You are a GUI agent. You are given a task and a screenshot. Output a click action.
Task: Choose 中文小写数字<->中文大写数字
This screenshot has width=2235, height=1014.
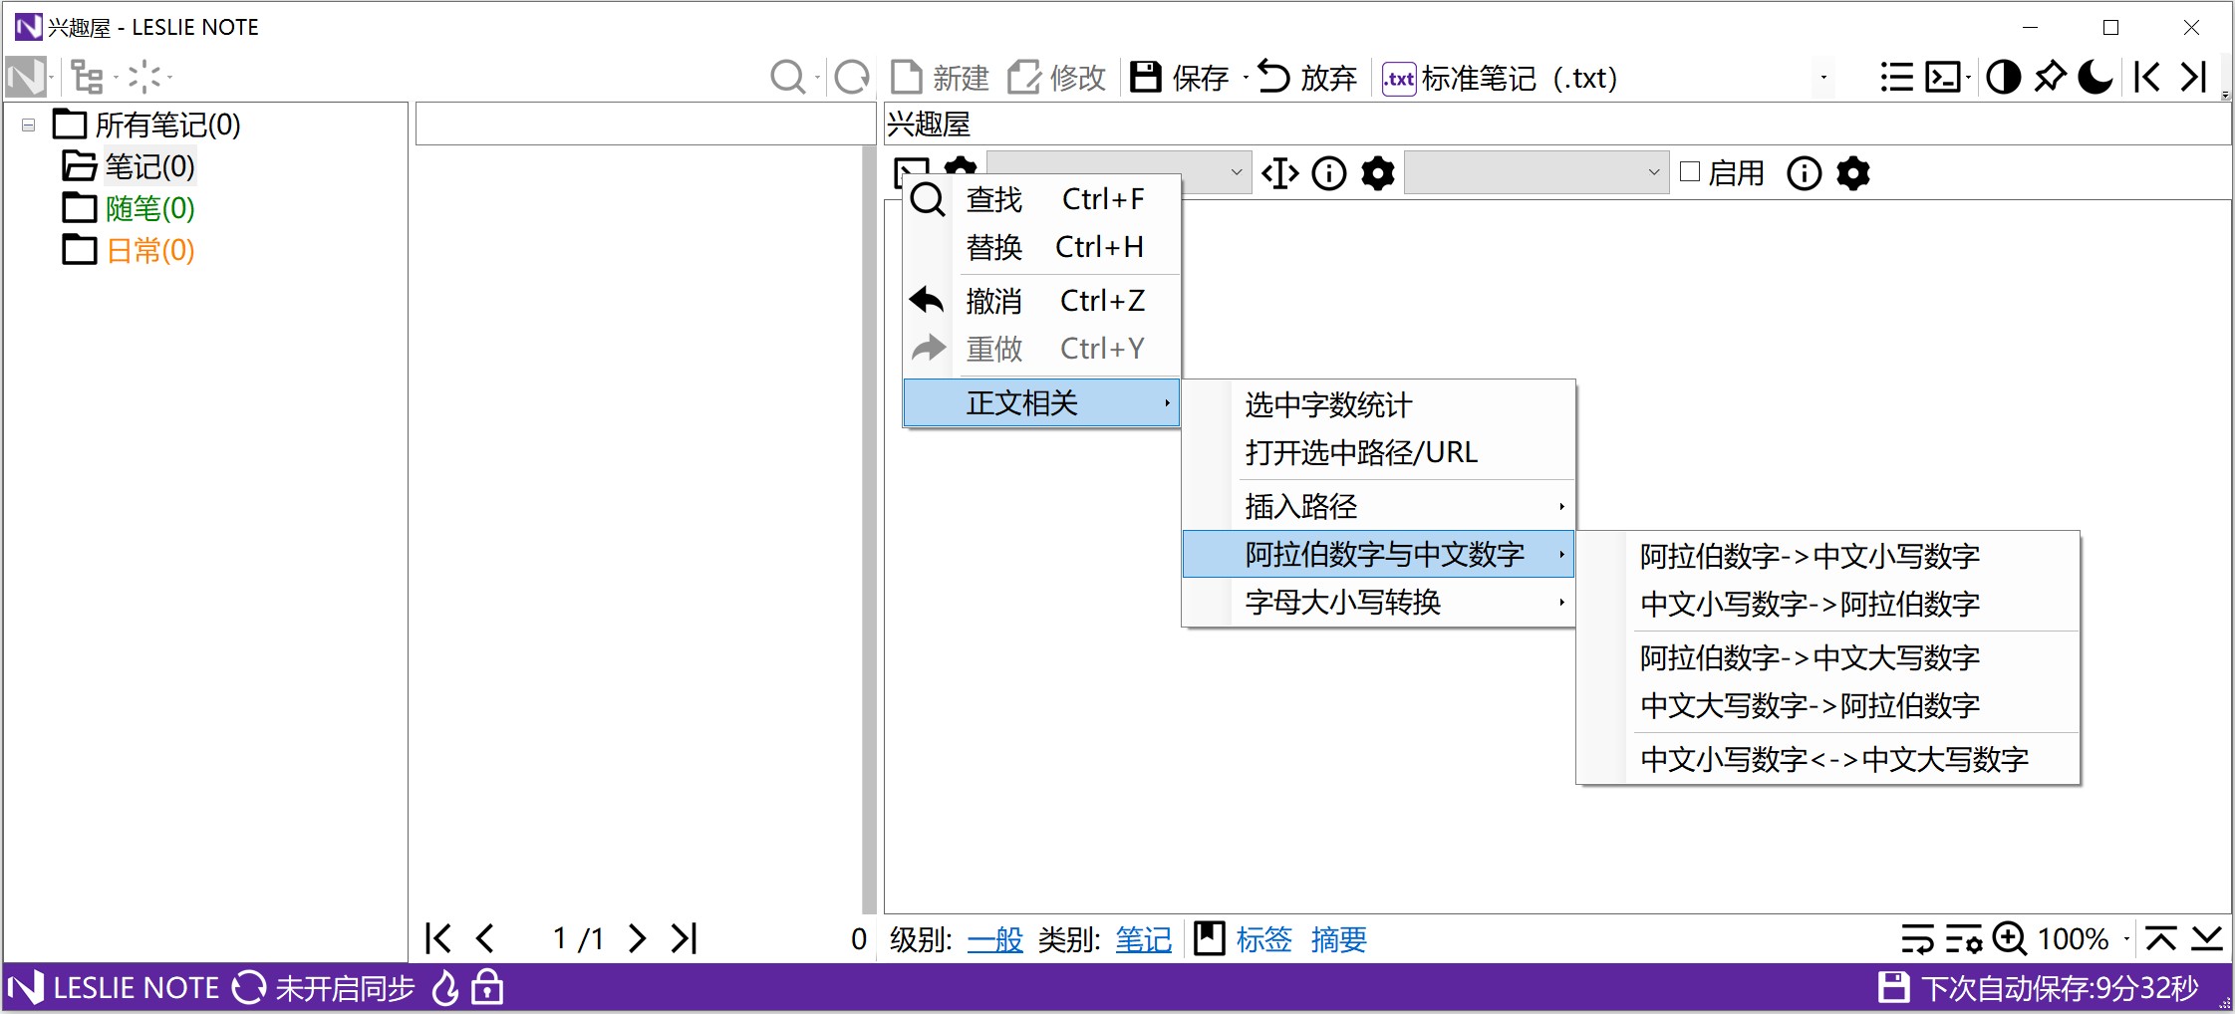[1829, 759]
